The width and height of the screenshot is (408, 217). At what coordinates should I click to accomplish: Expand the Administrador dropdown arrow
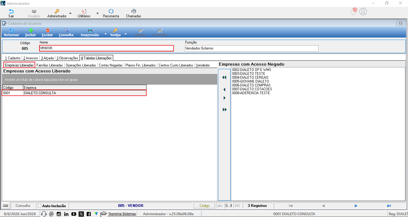click(x=70, y=13)
